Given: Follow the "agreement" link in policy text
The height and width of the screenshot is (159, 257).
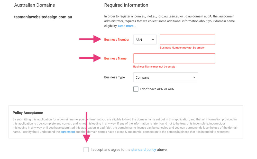Looking at the screenshot, I should coord(68,132).
